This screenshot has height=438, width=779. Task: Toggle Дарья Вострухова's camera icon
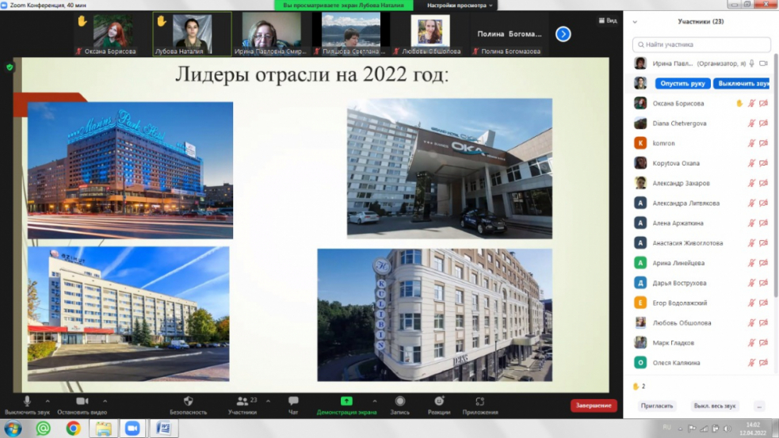coord(764,283)
